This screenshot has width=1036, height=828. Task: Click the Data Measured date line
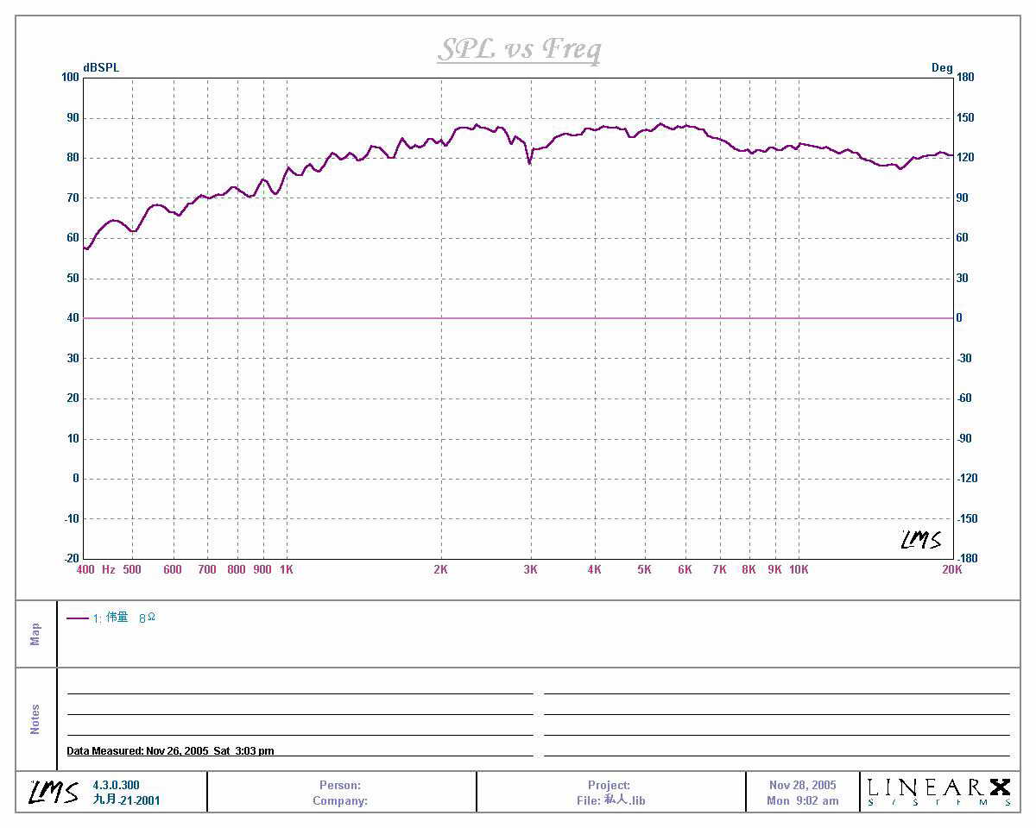[x=170, y=751]
